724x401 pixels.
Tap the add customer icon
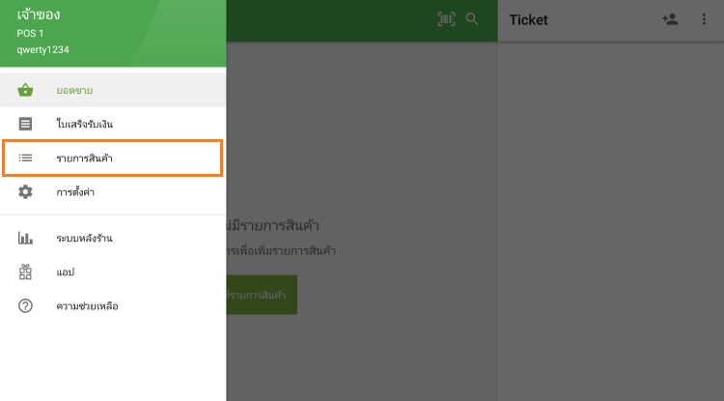pyautogui.click(x=670, y=19)
